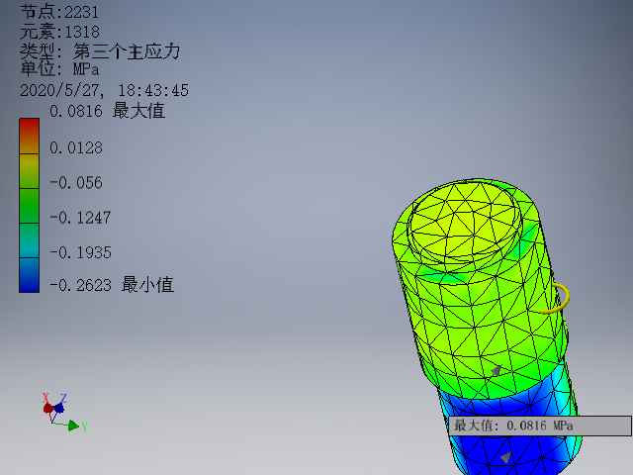This screenshot has width=633, height=475.
Task: Click the meshed top cap of the cylinder
Action: tap(464, 220)
